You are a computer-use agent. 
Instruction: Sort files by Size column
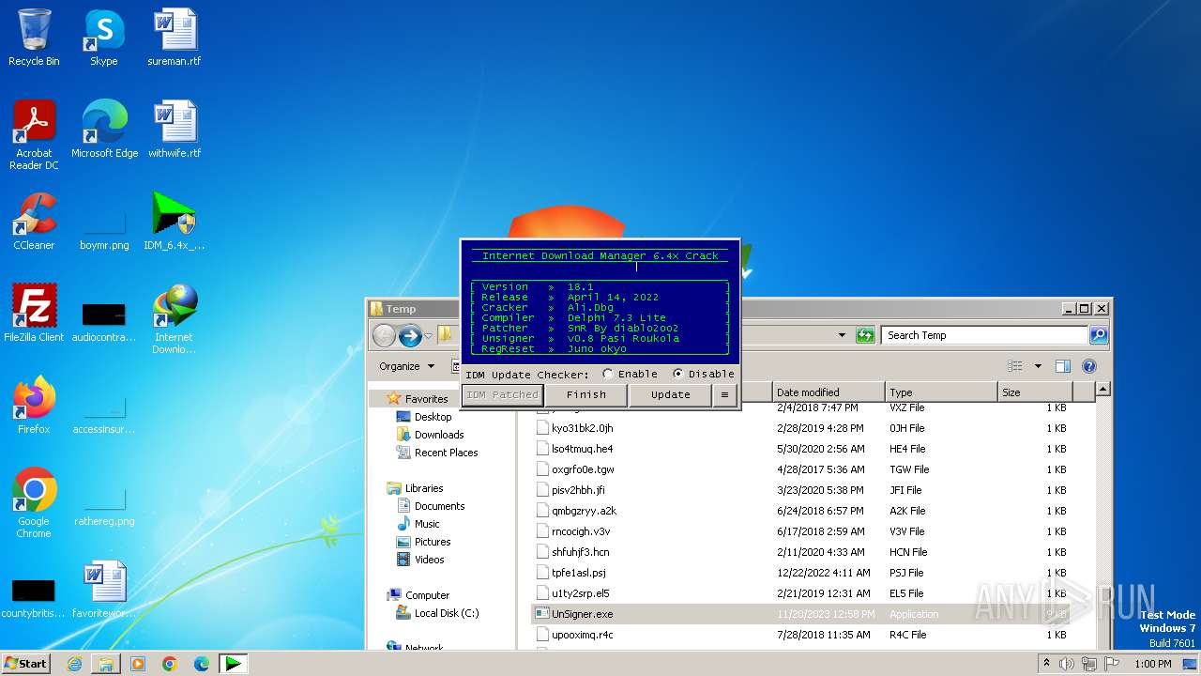coord(1035,392)
